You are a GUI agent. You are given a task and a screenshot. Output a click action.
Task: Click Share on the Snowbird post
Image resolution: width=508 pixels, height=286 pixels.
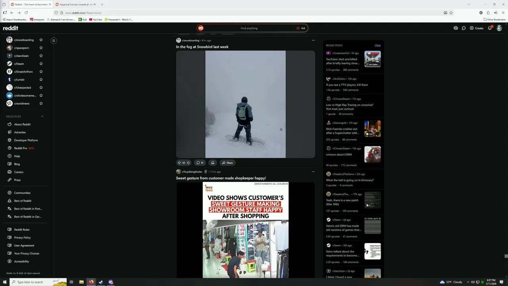pyautogui.click(x=227, y=162)
